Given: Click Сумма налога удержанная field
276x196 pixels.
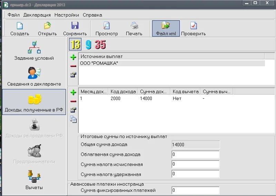Looking at the screenshot, I should pyautogui.click(x=196, y=174).
